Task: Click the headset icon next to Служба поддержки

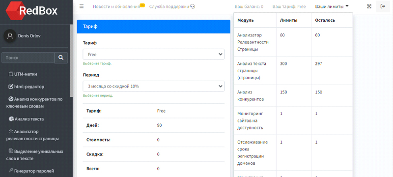Action: click(x=193, y=6)
